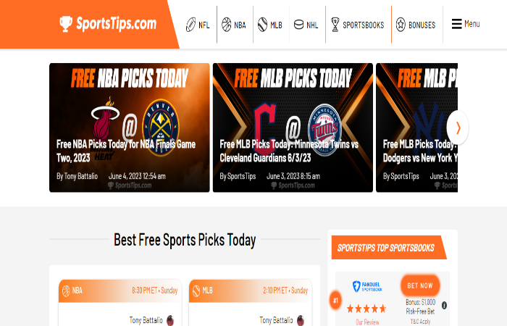
Task: Open the hamburger Menu icon
Action: point(456,24)
